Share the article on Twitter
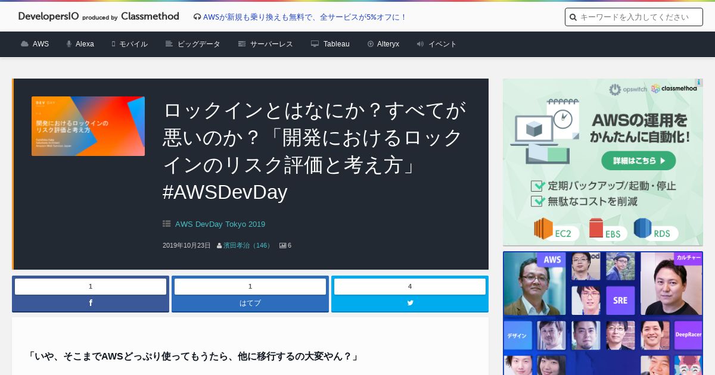 [x=410, y=303]
